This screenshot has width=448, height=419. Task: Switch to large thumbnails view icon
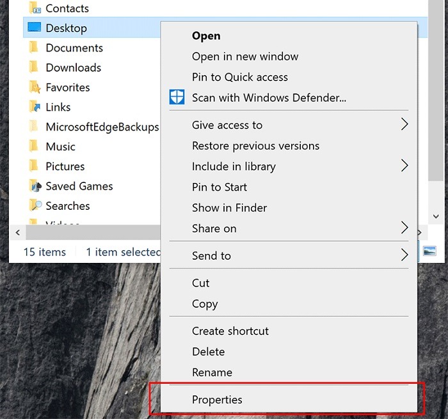pos(429,251)
